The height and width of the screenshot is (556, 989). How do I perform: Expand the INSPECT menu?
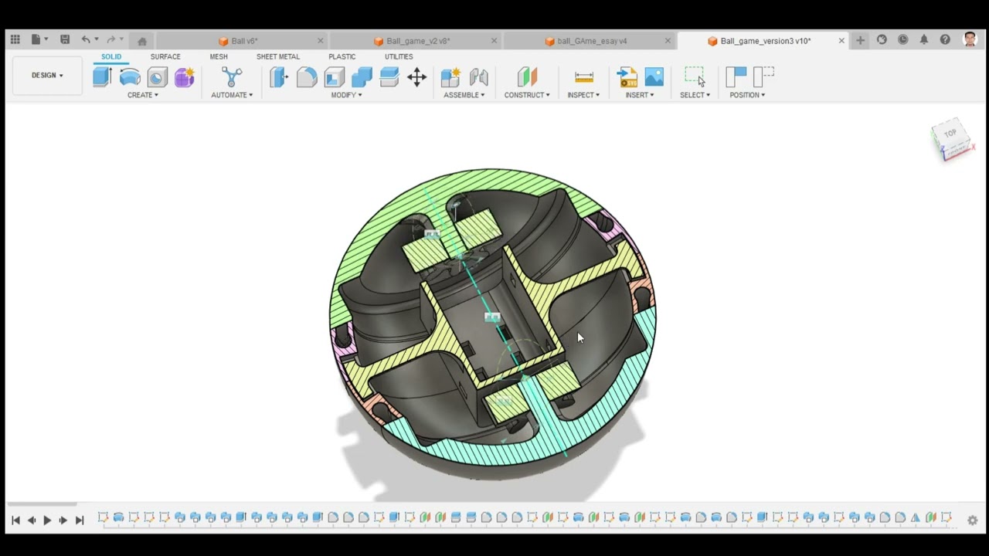(583, 95)
